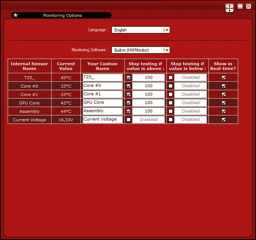Edit the custom name field GPU Core

[103, 103]
